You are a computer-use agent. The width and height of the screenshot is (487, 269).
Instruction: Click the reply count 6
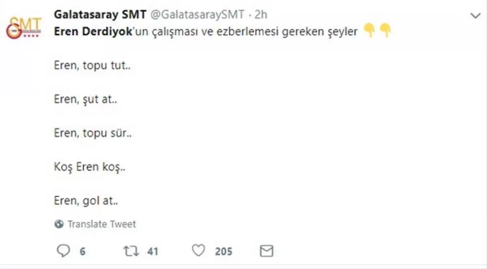pyautogui.click(x=82, y=252)
